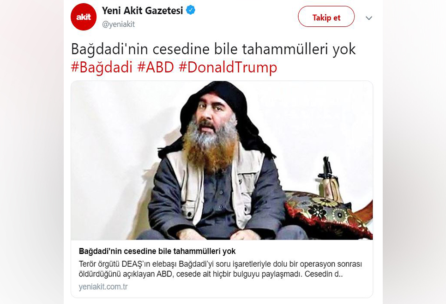Select the tweet text about tahammülleri yok
Screen dimensions: 446x304
[x=213, y=49]
